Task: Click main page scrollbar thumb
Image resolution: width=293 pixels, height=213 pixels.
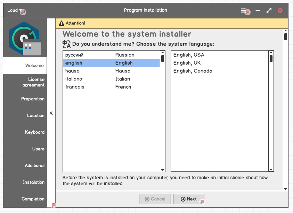Action: point(285,36)
